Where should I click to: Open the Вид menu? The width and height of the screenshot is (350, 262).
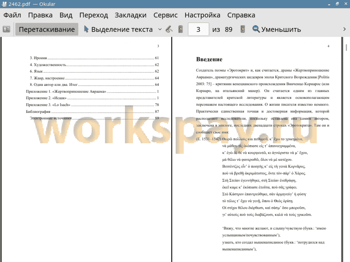tap(66, 15)
